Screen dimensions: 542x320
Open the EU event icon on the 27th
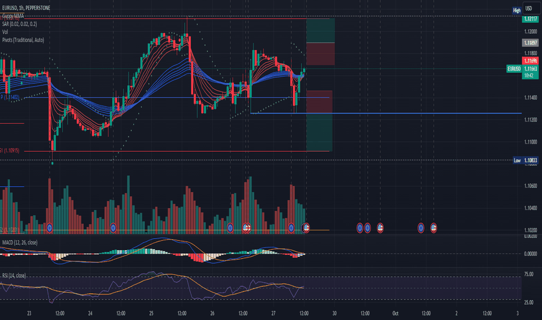tap(291, 227)
